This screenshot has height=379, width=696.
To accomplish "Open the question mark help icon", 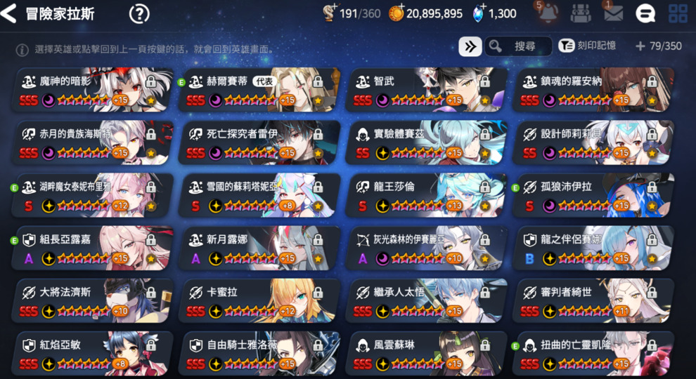I will coord(139,14).
